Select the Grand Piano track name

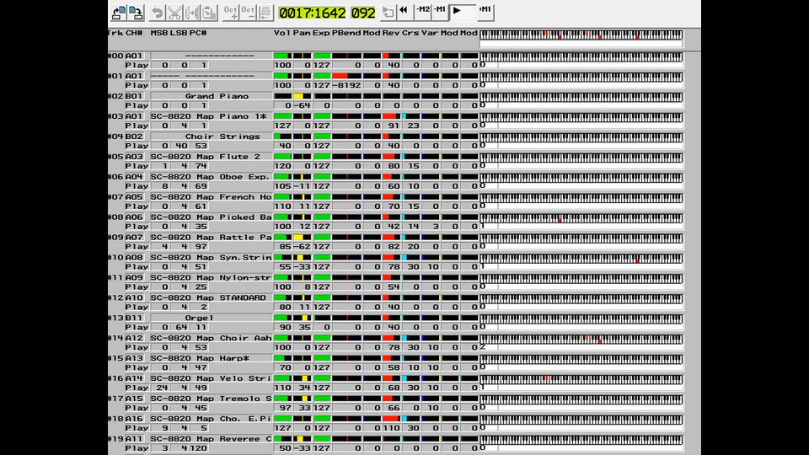point(212,96)
